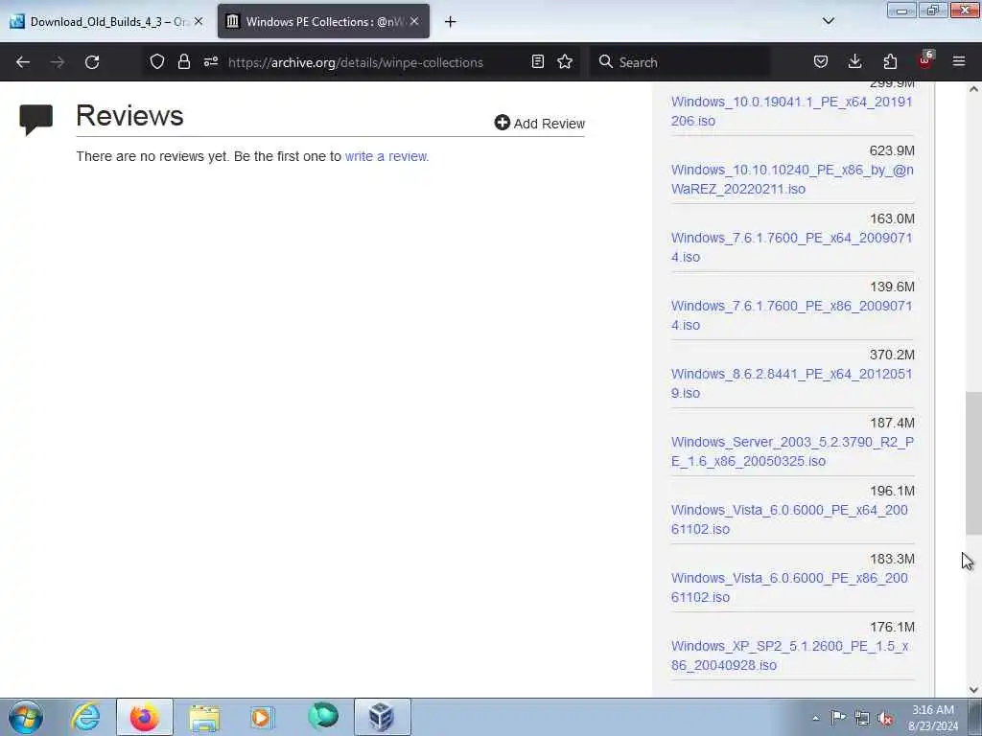
Task: Open the green round app in taskbar
Action: click(x=323, y=716)
